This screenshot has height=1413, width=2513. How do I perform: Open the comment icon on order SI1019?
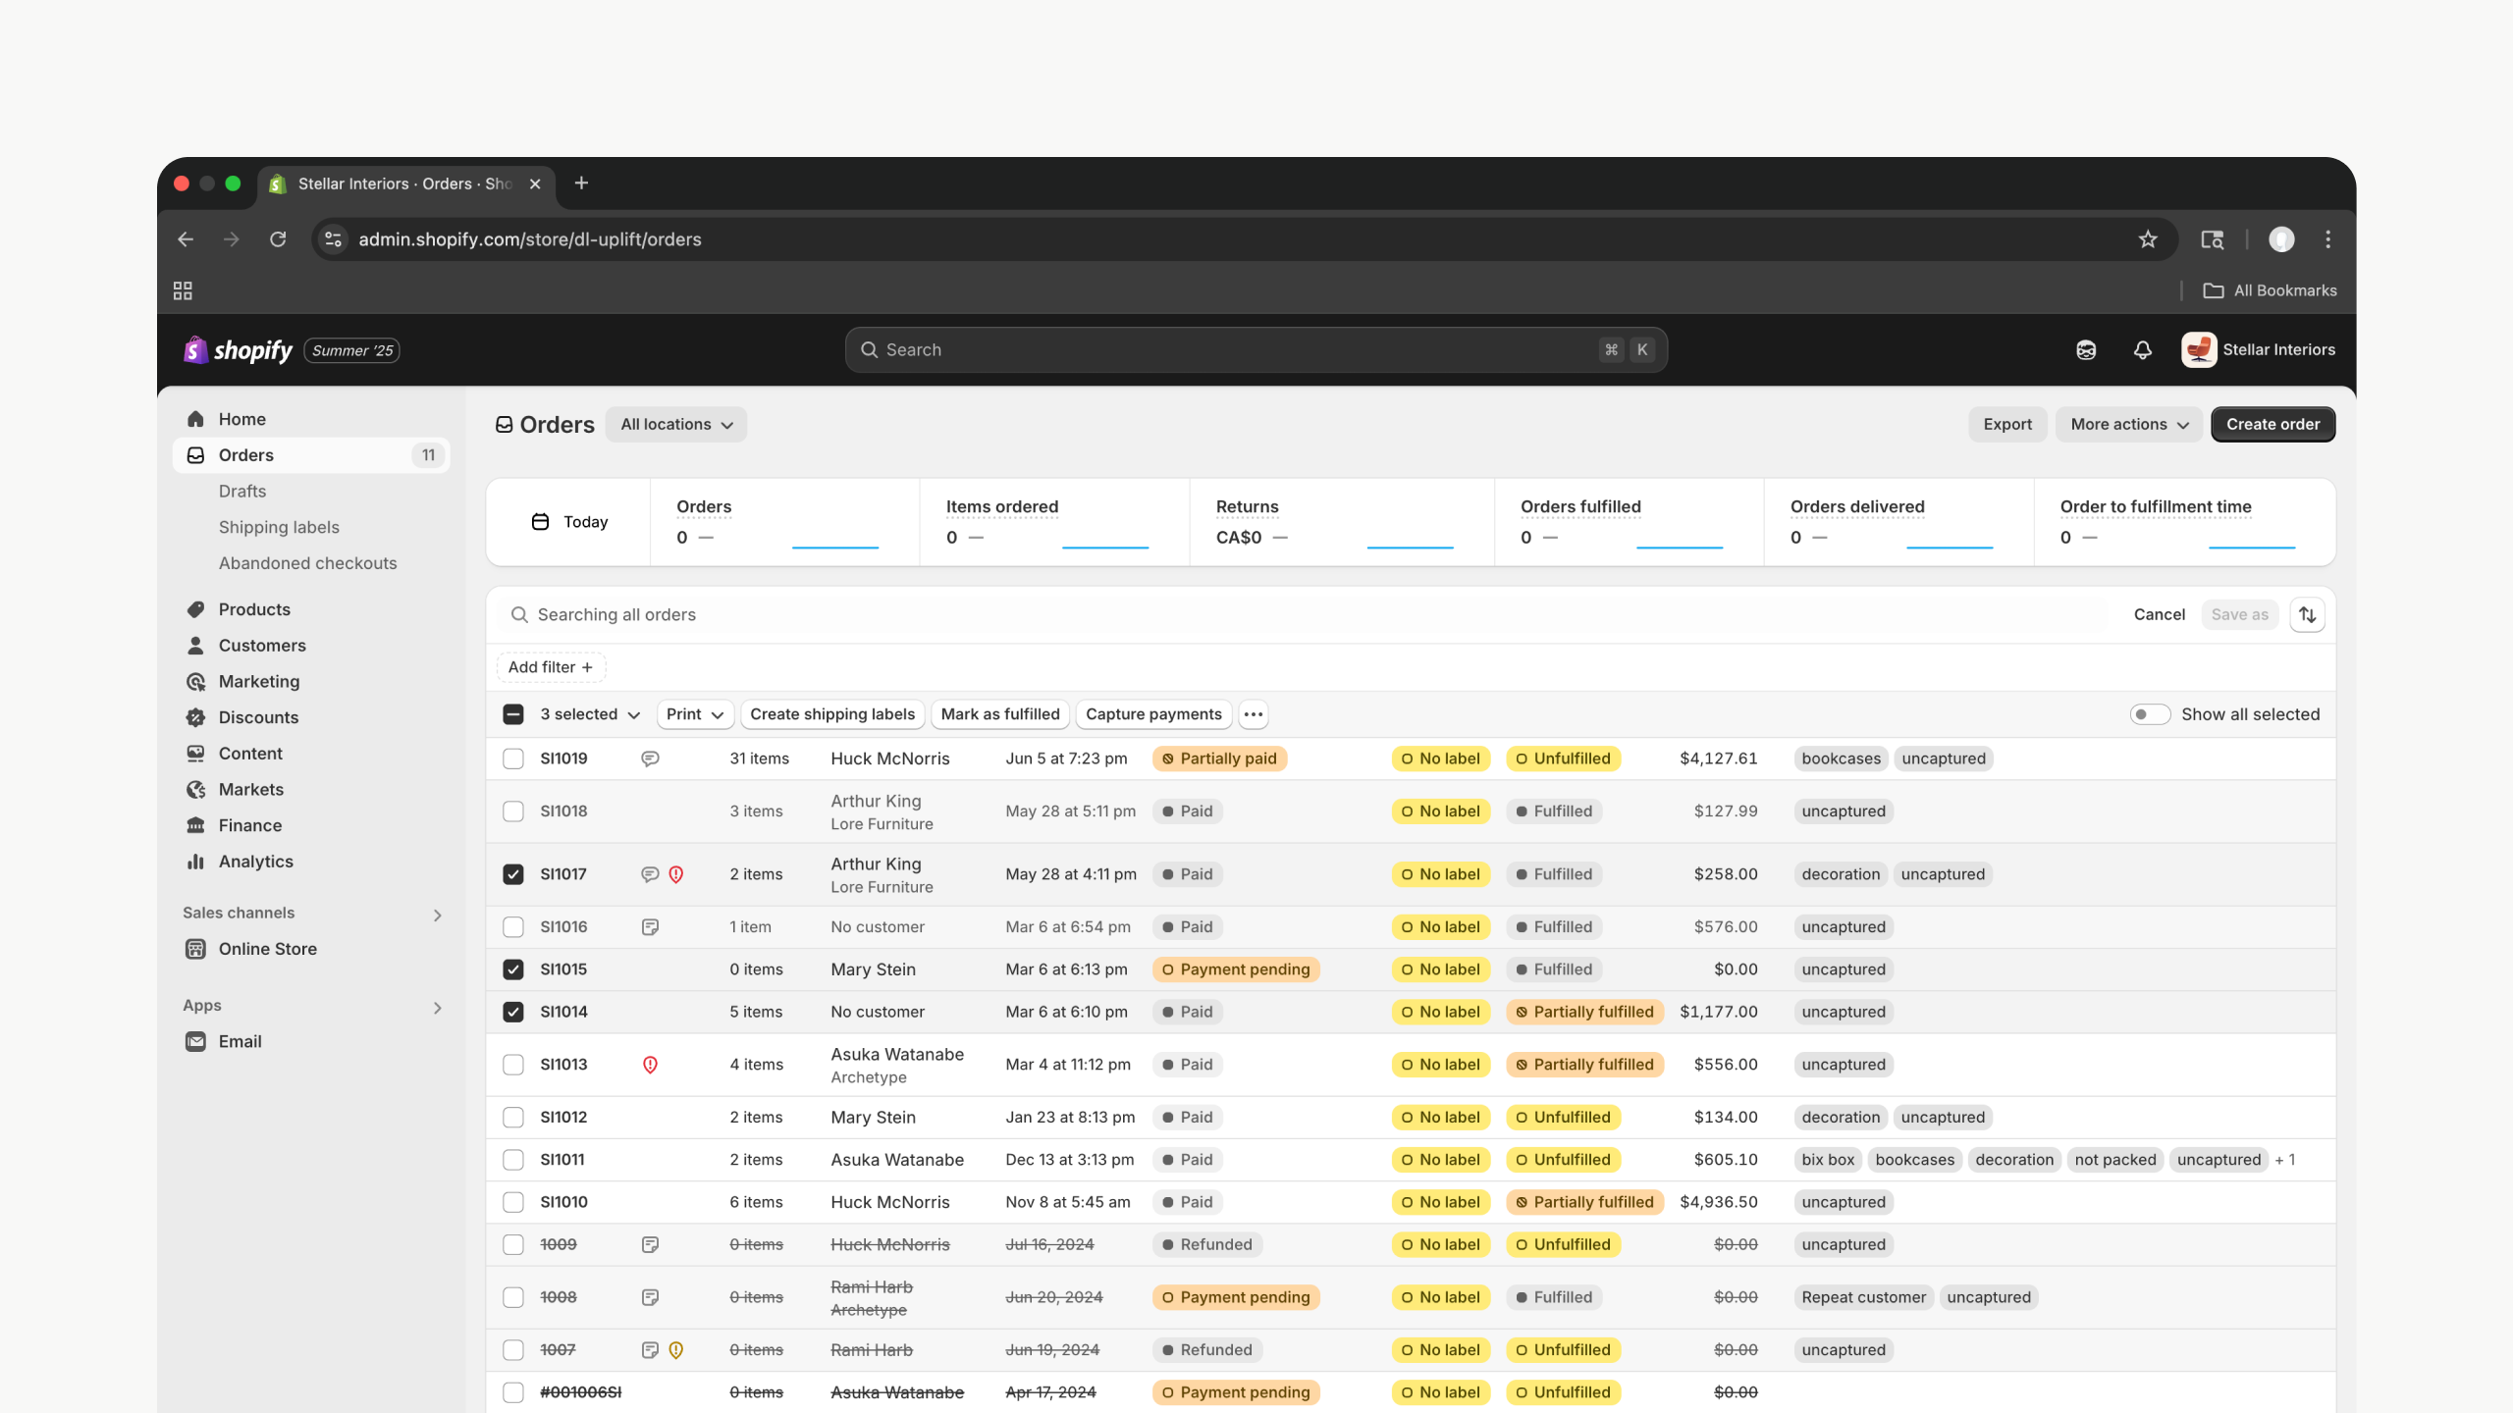(650, 759)
